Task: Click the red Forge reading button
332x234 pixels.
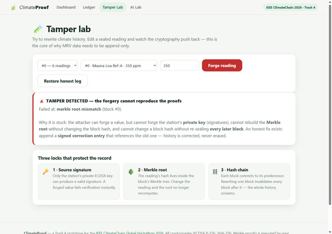Action: pos(222,66)
